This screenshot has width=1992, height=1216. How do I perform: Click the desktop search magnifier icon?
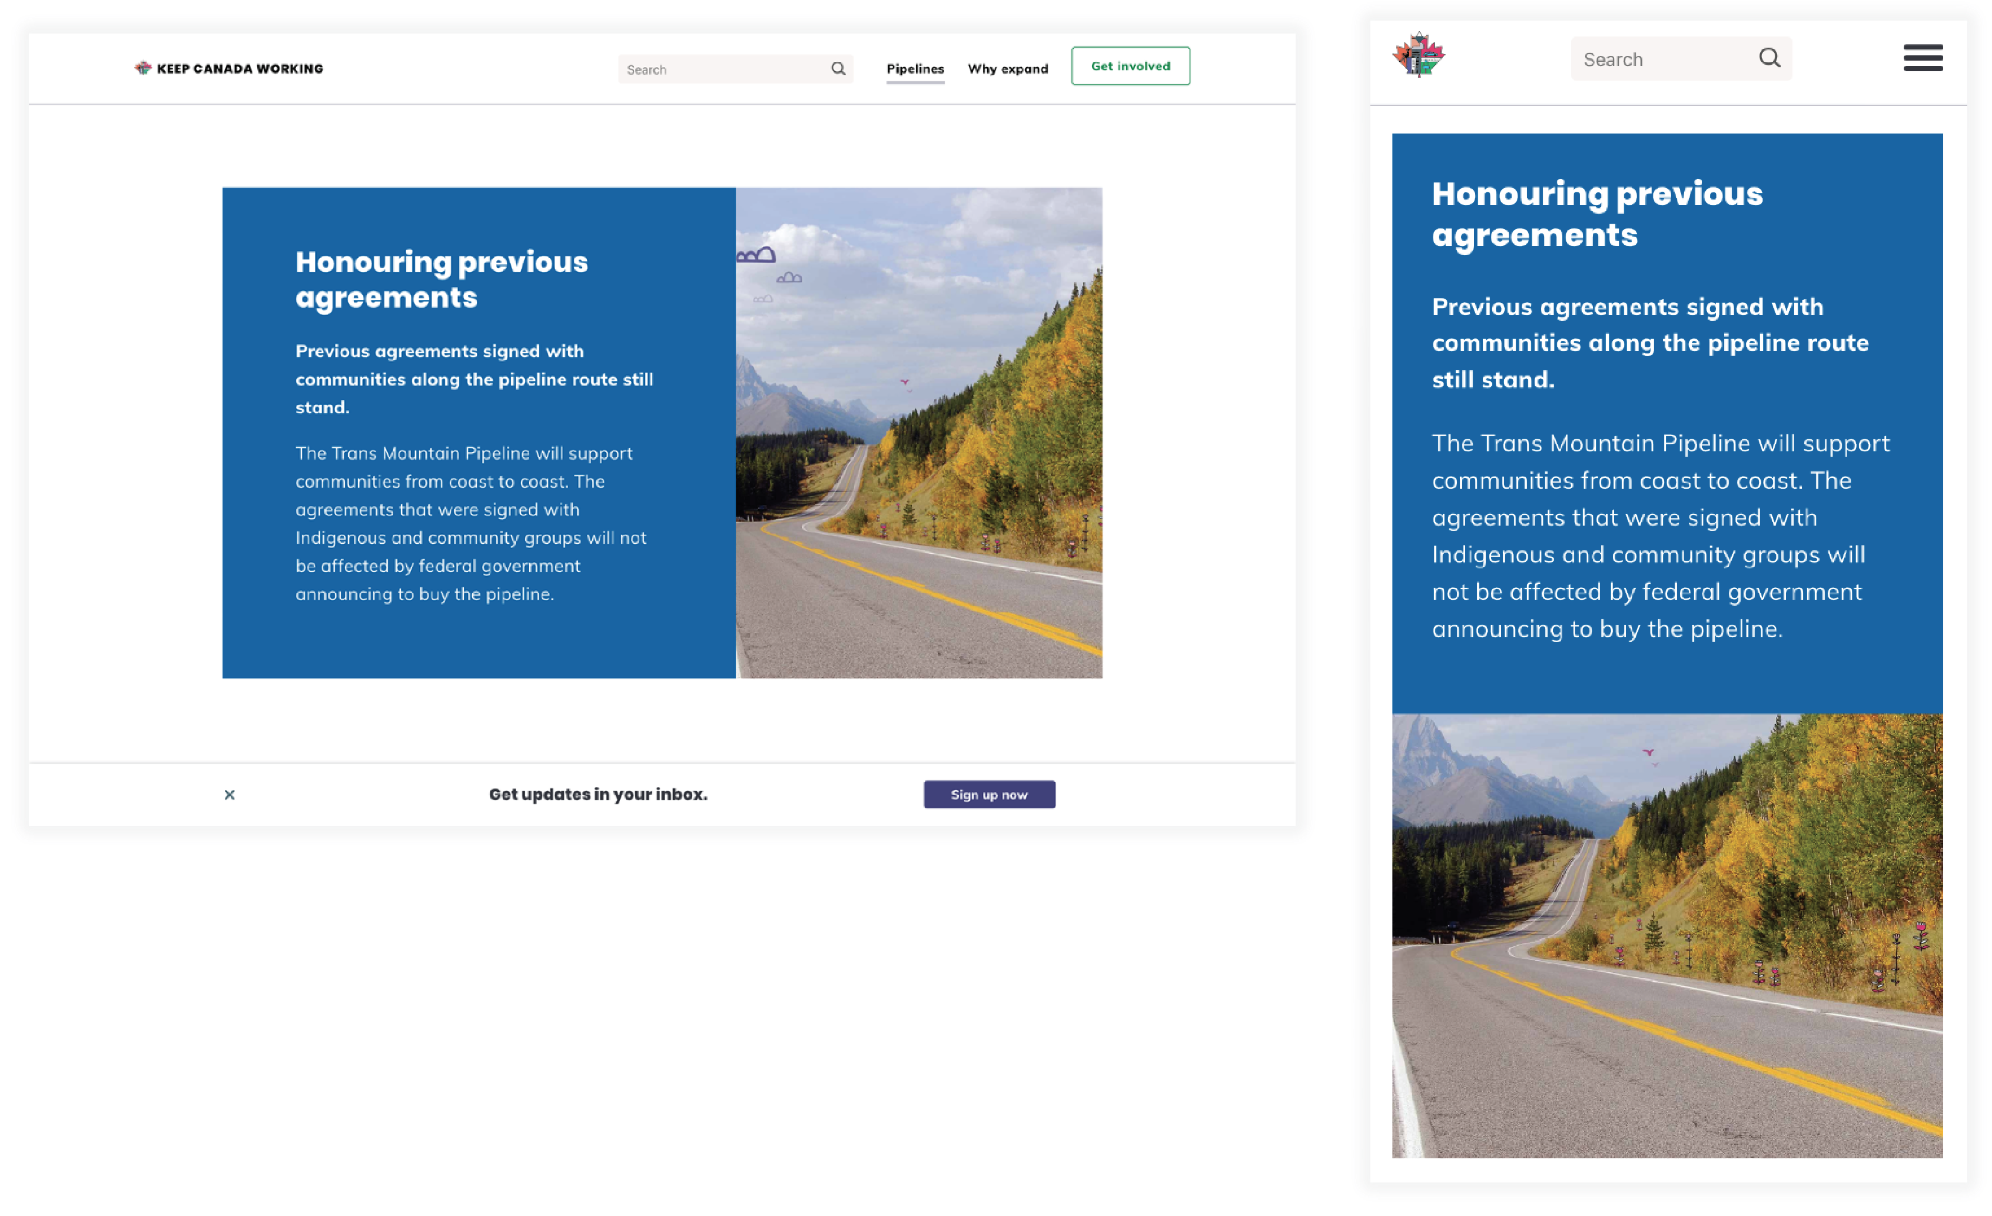pos(838,69)
